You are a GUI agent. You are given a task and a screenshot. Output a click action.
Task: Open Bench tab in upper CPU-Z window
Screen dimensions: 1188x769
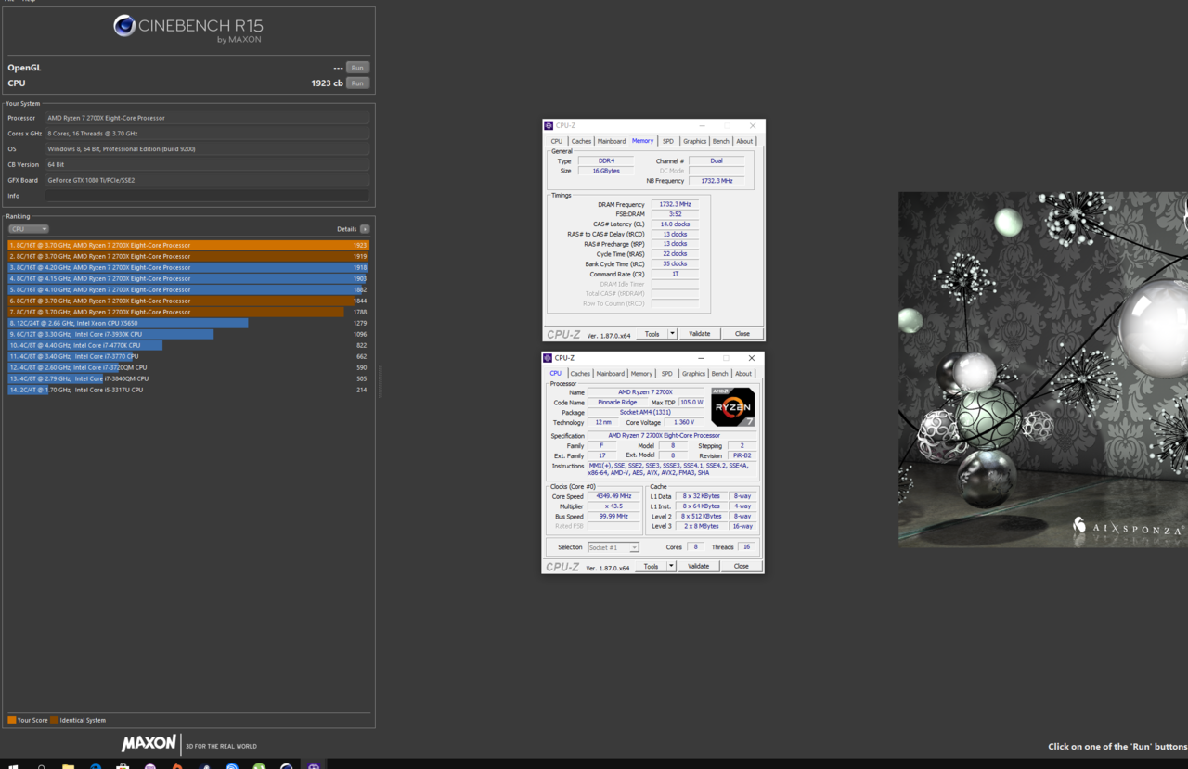(721, 142)
